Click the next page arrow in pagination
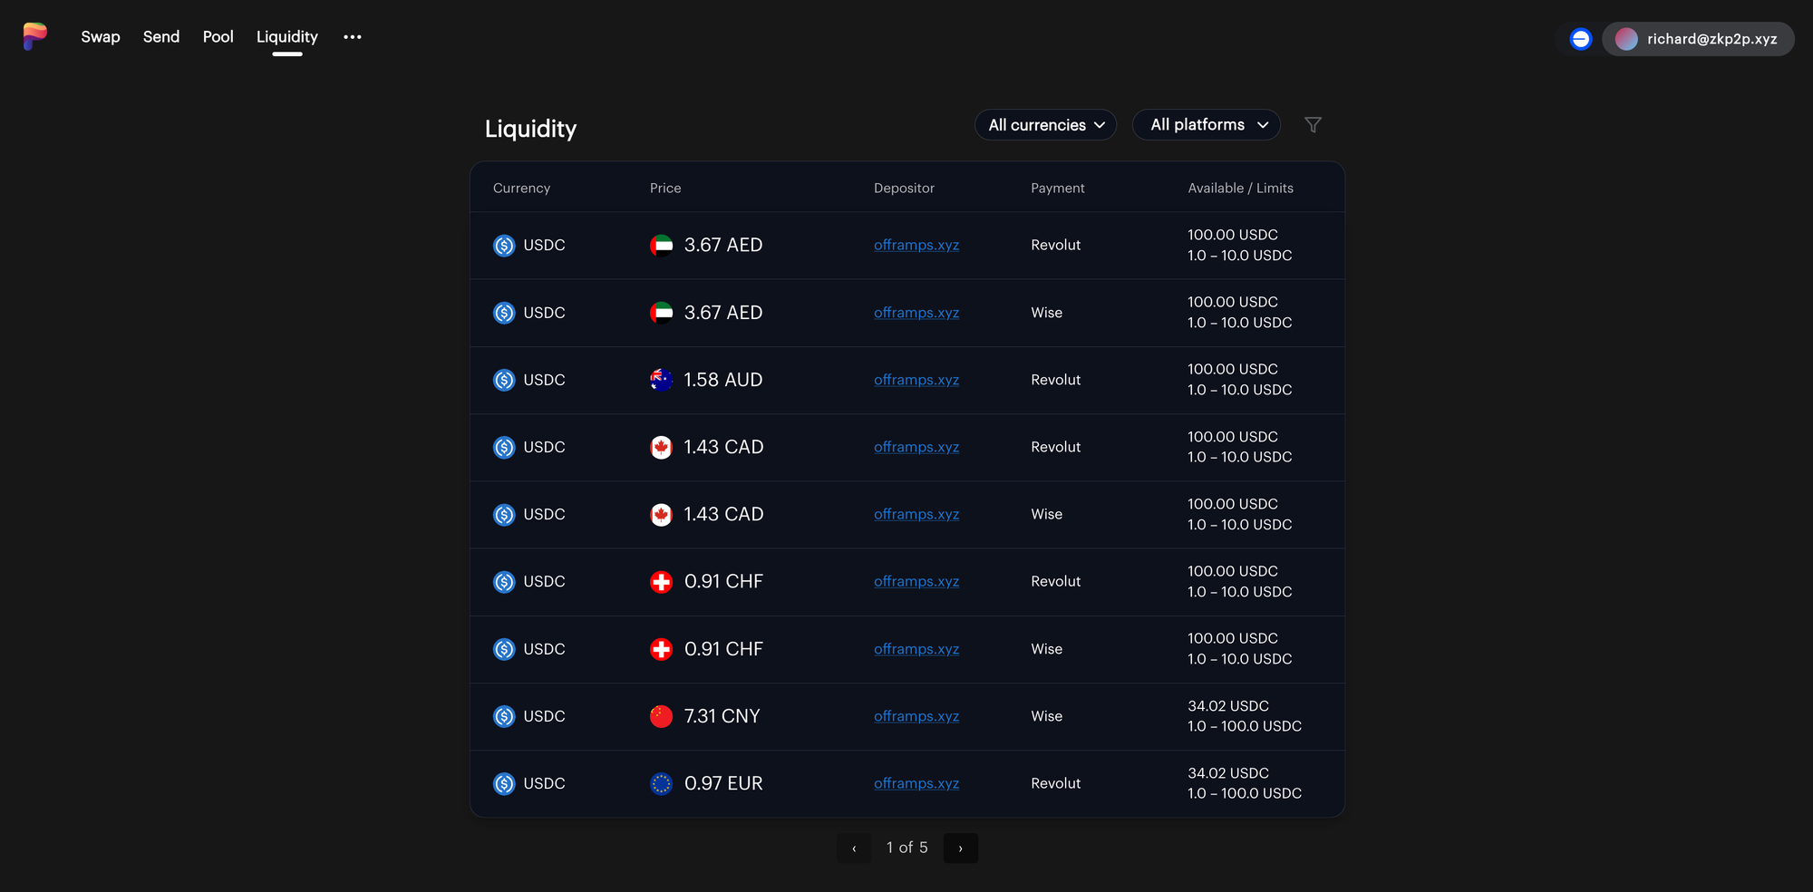Screen dimensions: 1813x892 coord(960,848)
